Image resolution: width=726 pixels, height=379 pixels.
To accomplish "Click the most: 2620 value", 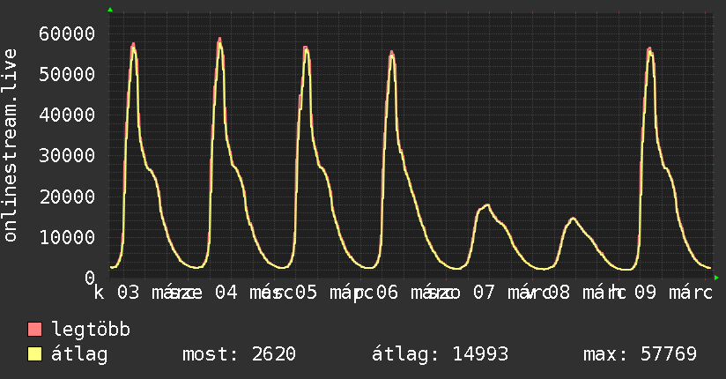I will coord(239,354).
